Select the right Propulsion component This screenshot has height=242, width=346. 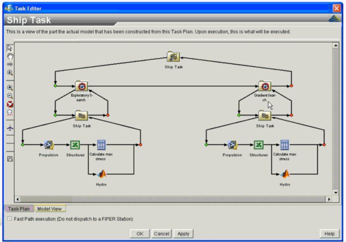tap(232, 145)
